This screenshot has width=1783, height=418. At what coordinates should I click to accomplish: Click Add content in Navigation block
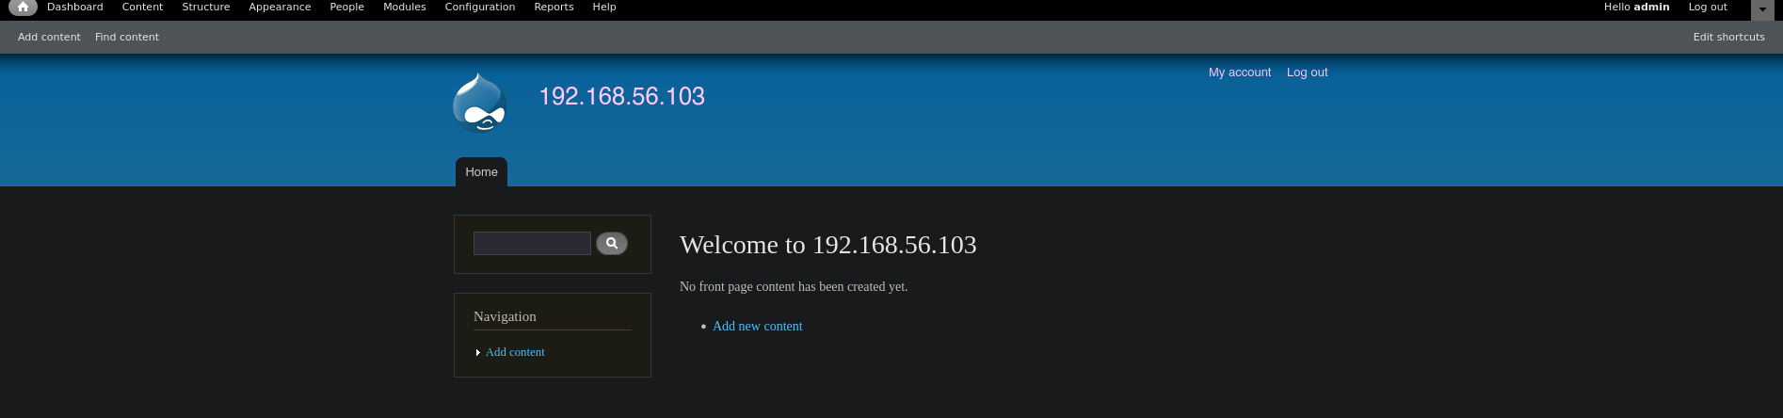pyautogui.click(x=515, y=352)
